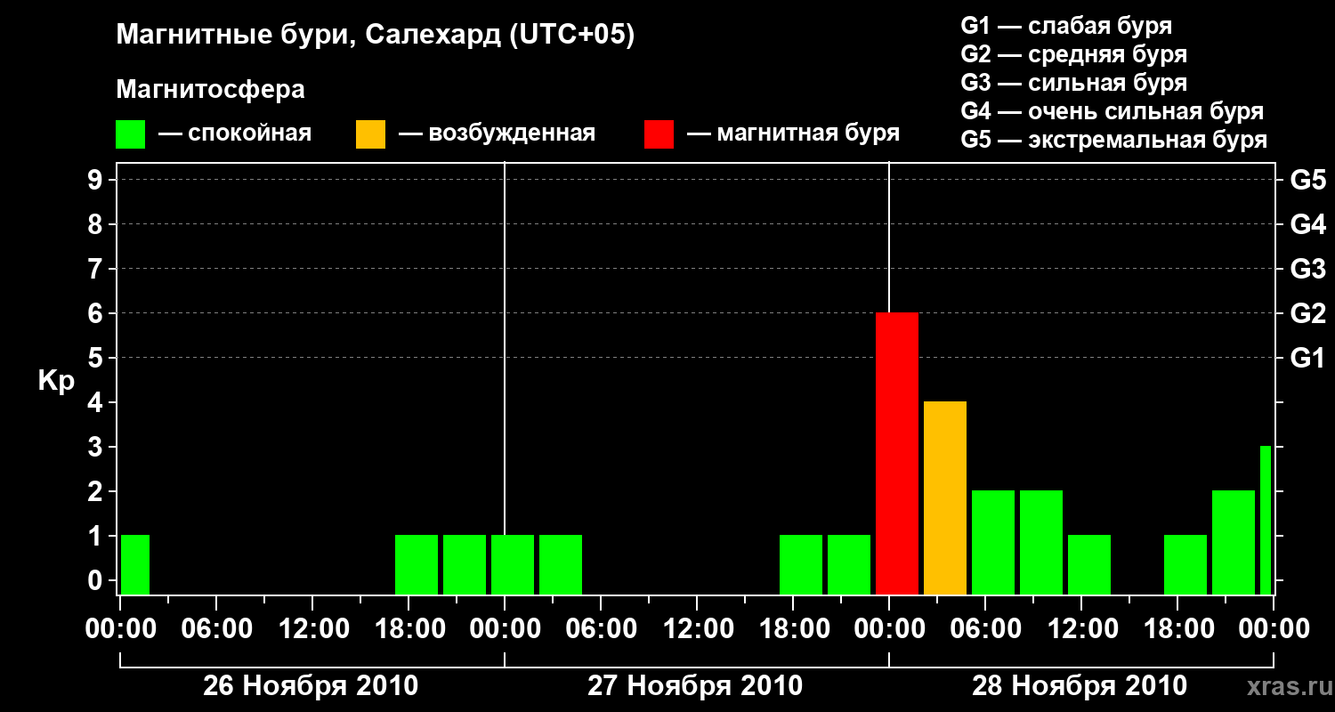Select the red Kp 6 storm bar
The height and width of the screenshot is (712, 1335).
tap(897, 454)
